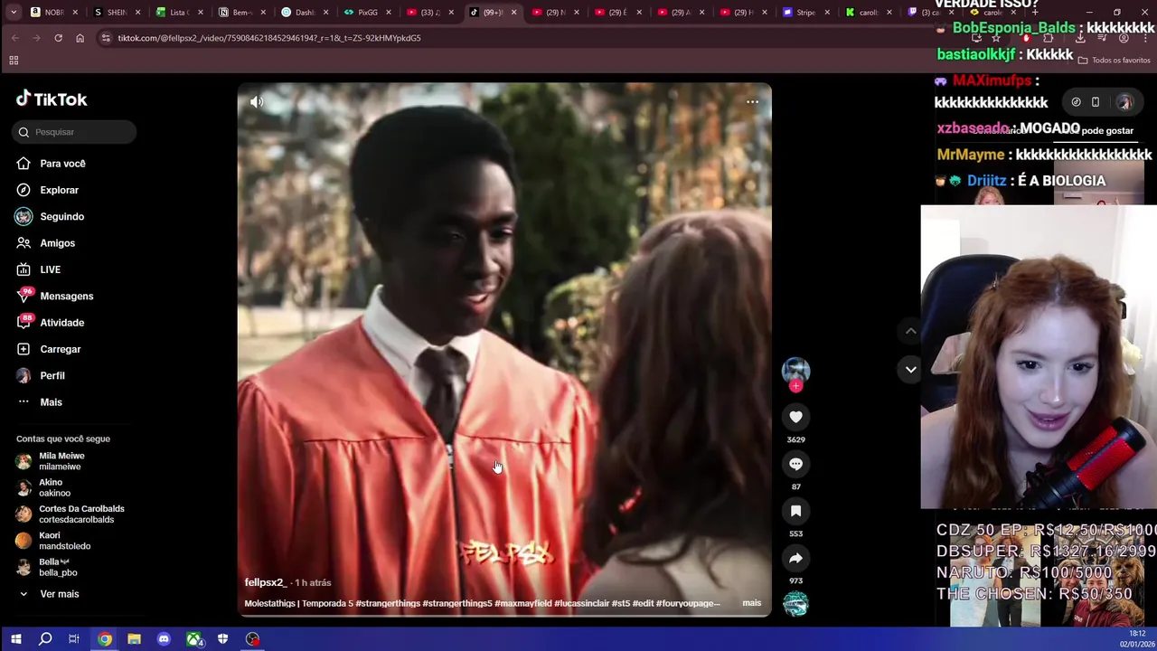
Task: Open the tab search dropdown arrow
Action: point(14,13)
